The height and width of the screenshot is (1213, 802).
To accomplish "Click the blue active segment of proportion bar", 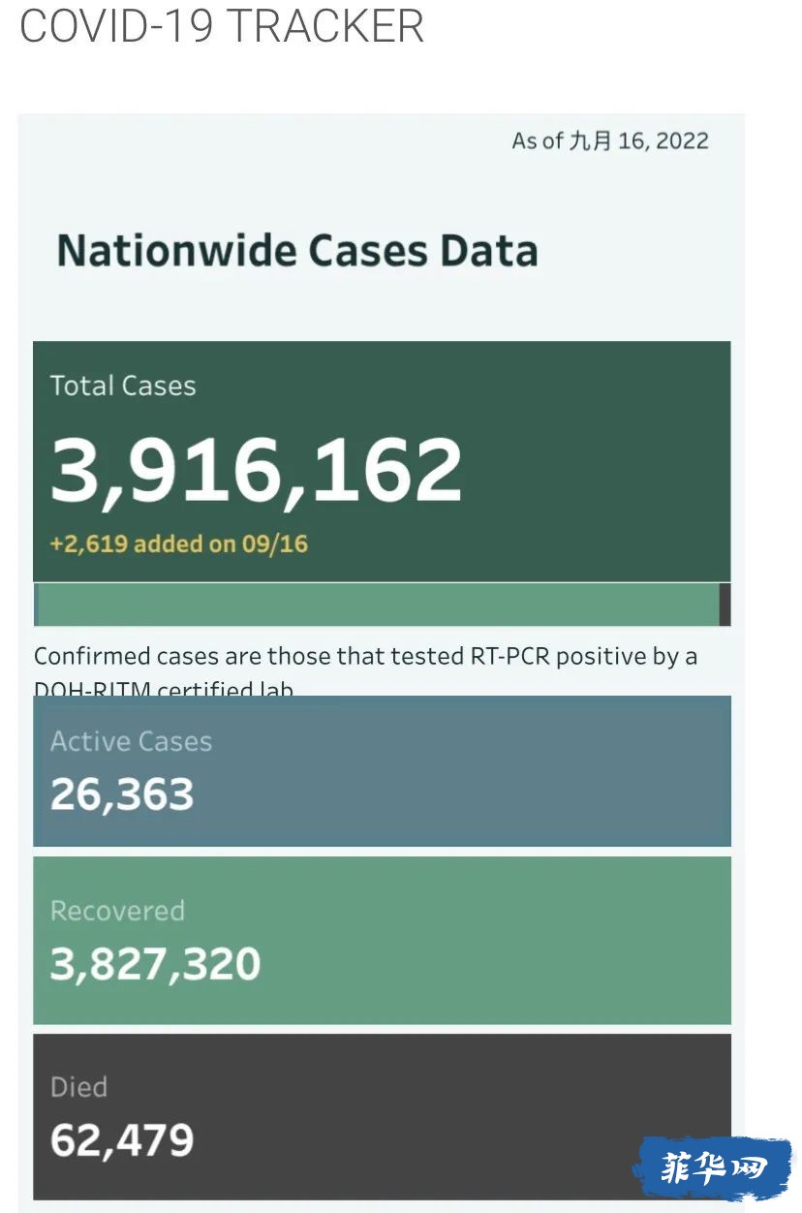I will pyautogui.click(x=36, y=605).
